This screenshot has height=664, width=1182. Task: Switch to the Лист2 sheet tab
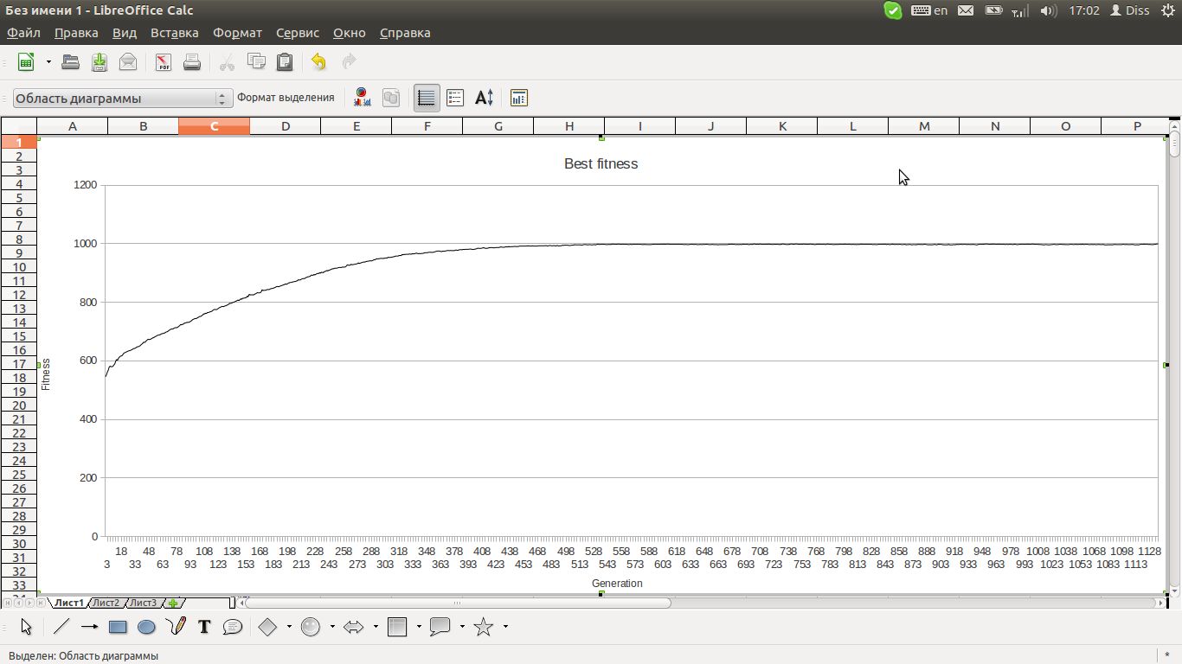pyautogui.click(x=106, y=603)
